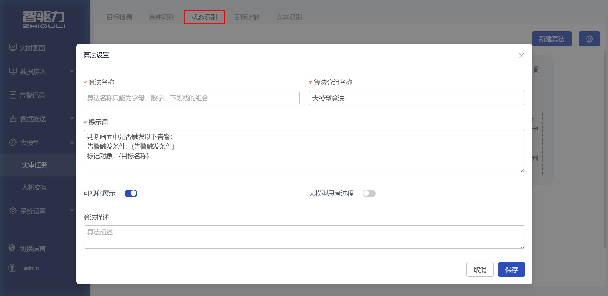The image size is (608, 296).
Task: Close the 算法设置 dialog with X
Action: (521, 55)
